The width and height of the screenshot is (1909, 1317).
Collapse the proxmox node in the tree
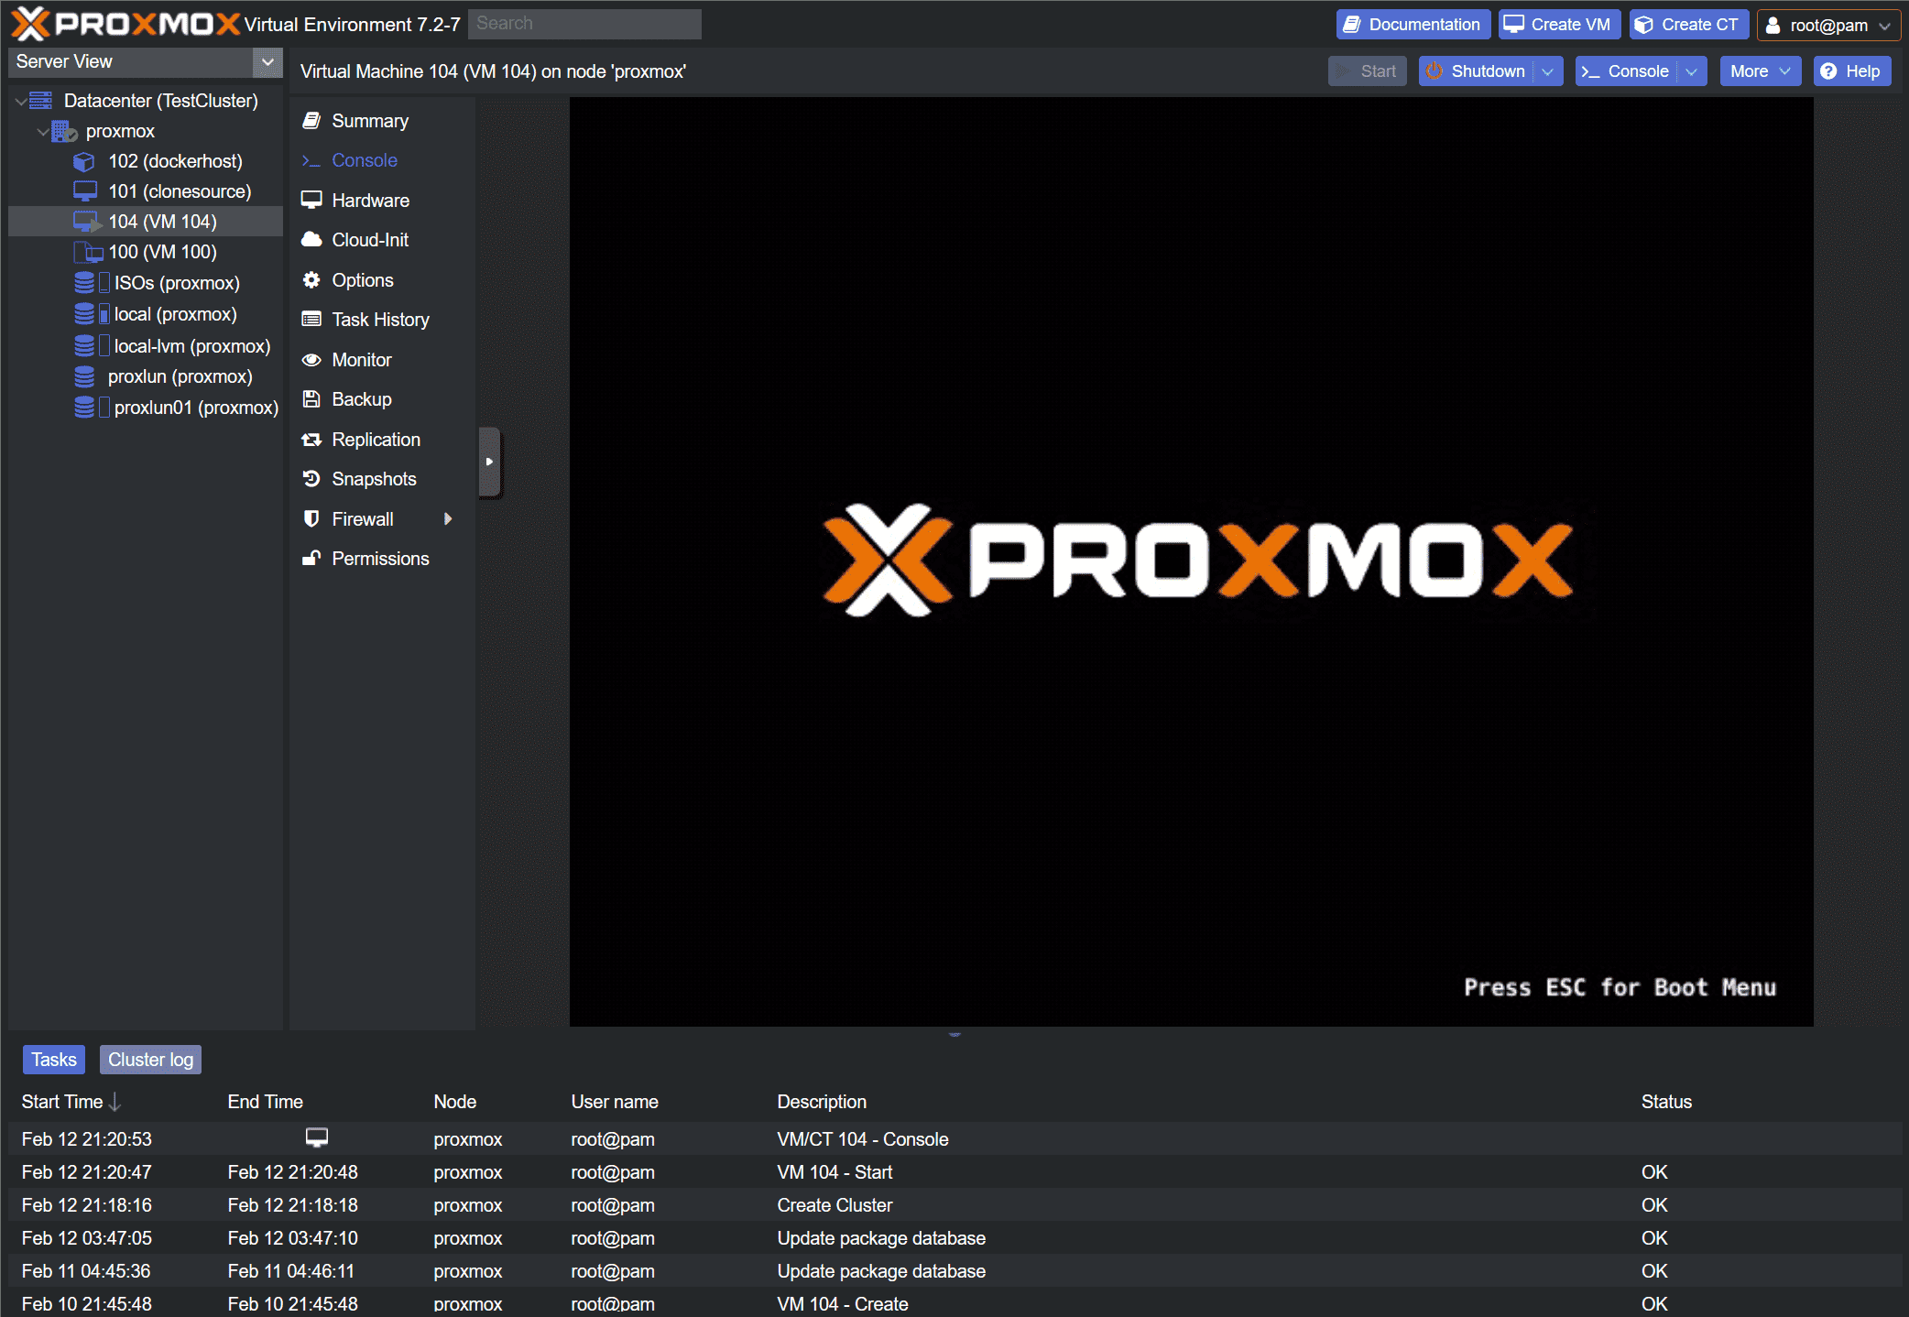click(x=42, y=131)
